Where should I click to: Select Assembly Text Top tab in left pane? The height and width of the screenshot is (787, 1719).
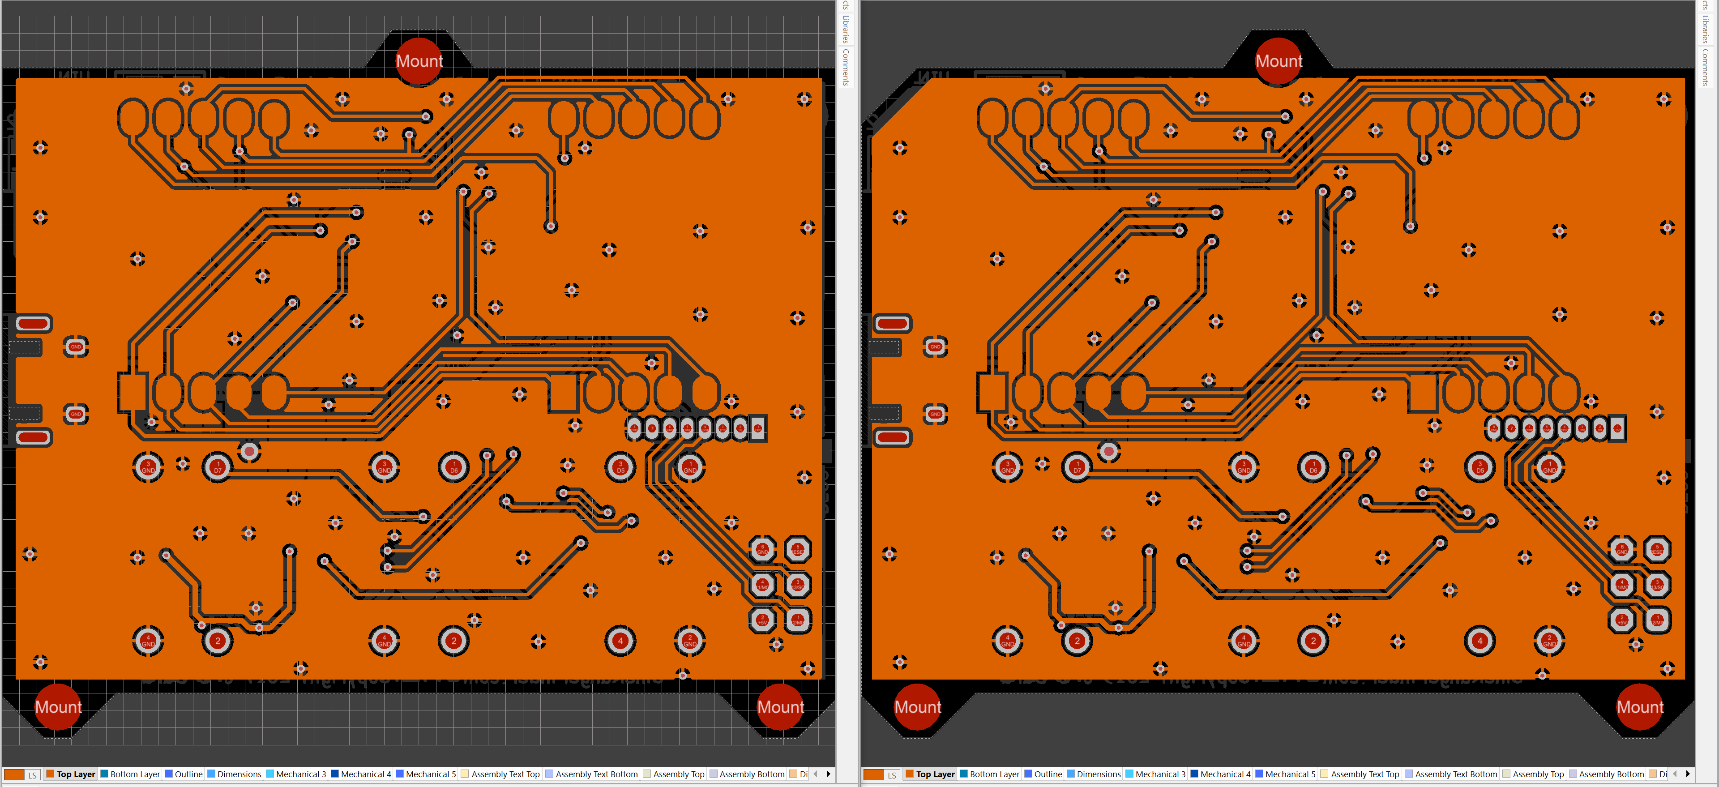pos(505,774)
